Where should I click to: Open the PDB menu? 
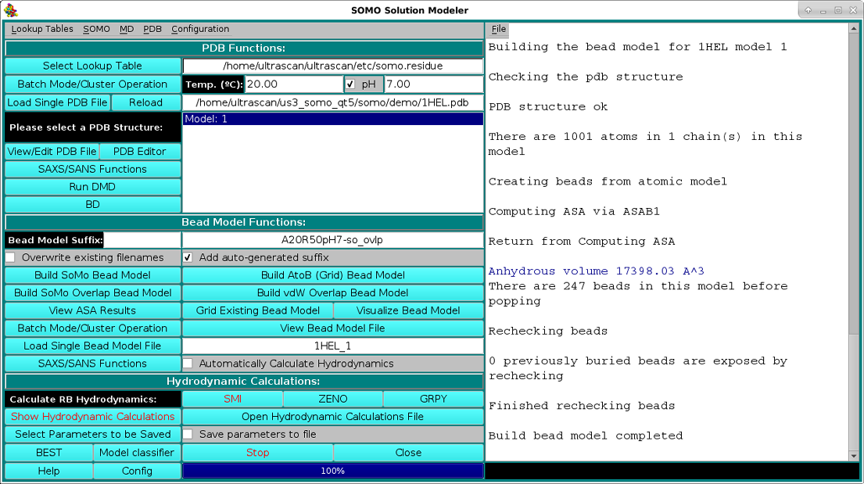click(152, 29)
